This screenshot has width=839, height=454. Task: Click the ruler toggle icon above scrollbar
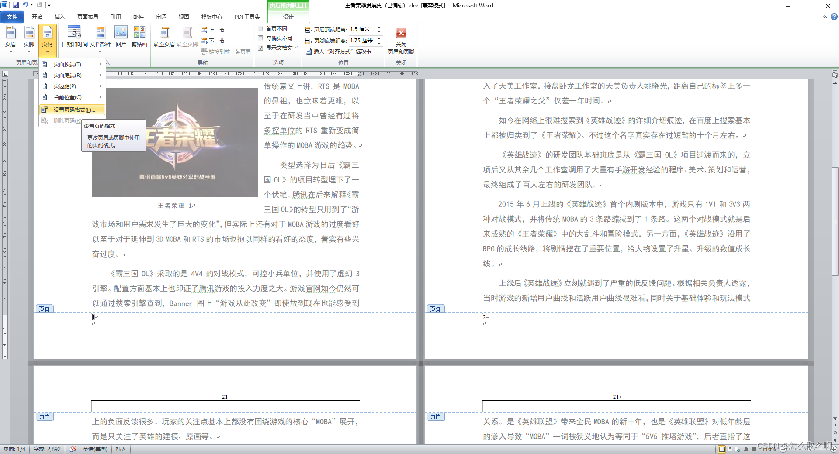click(835, 75)
